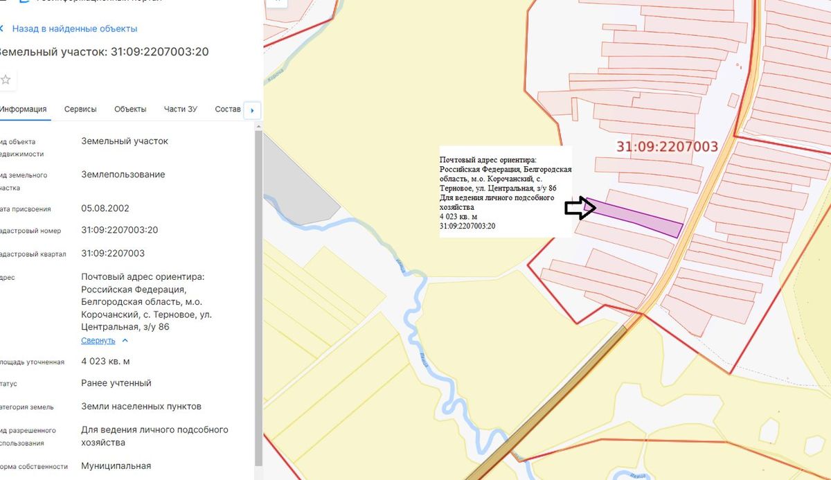Open the Части ЗУ tab
The height and width of the screenshot is (480, 831).
[181, 109]
